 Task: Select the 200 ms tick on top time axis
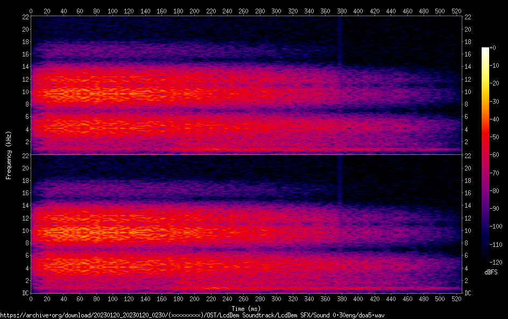(x=194, y=11)
